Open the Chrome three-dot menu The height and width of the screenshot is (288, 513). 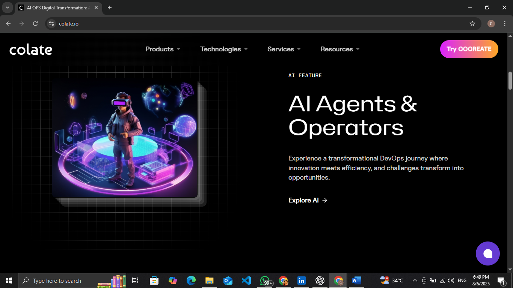point(504,24)
